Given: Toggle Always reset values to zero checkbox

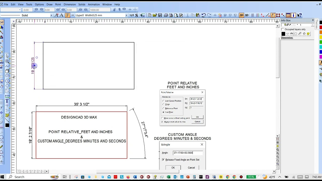Looking at the screenshot, I should (162, 122).
